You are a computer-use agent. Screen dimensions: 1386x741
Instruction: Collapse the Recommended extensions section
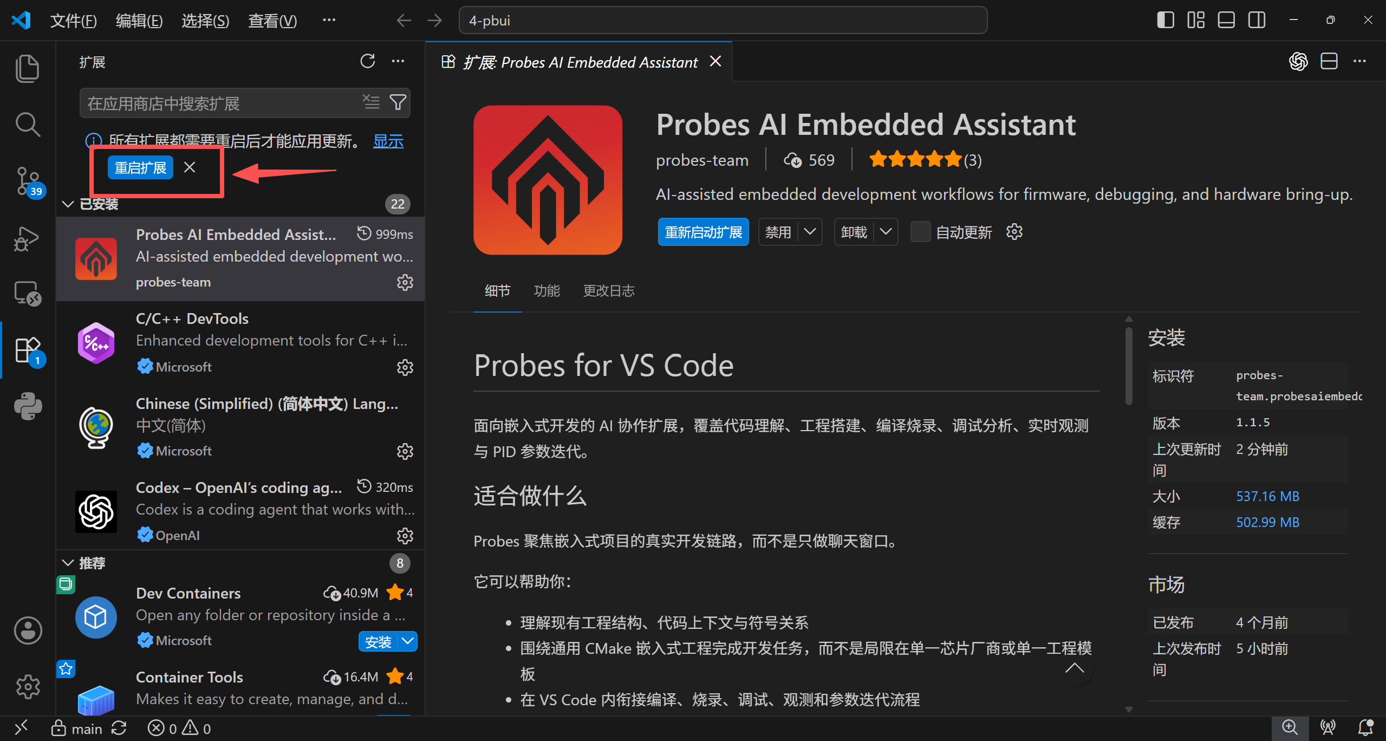[x=68, y=563]
